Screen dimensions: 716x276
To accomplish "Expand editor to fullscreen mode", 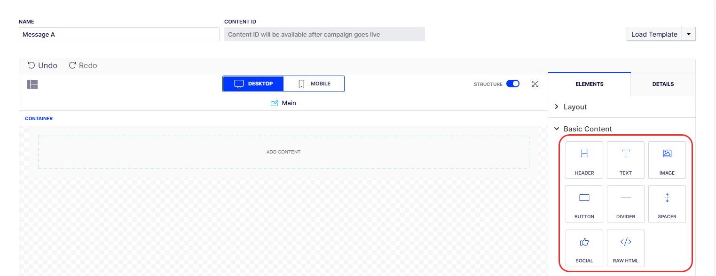I will point(535,84).
